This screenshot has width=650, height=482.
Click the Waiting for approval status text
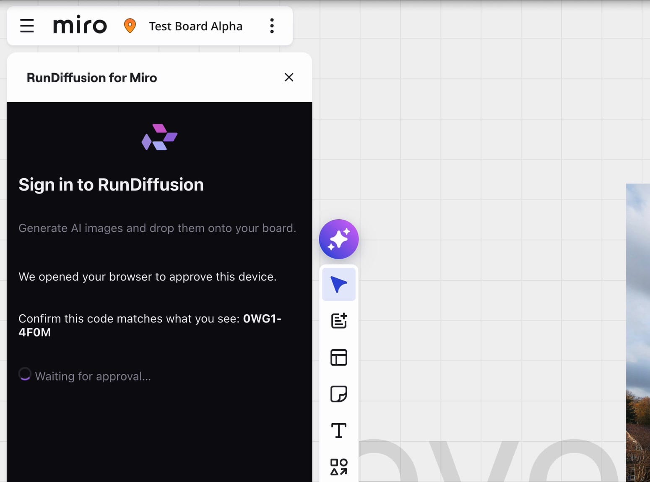point(93,376)
